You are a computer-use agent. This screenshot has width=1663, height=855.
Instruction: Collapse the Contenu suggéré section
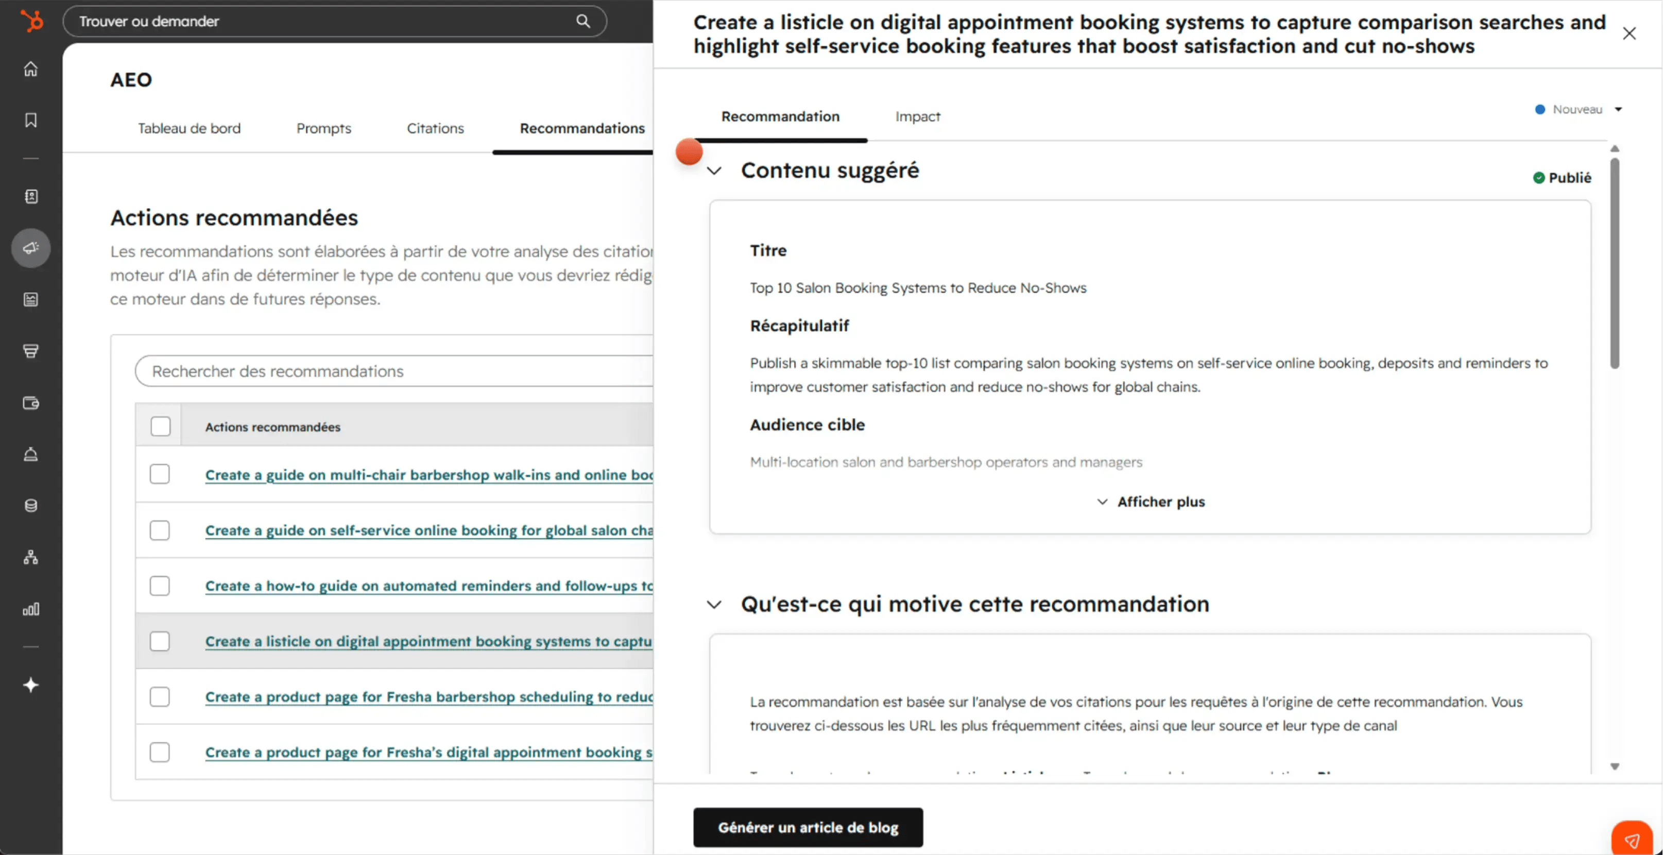(714, 171)
